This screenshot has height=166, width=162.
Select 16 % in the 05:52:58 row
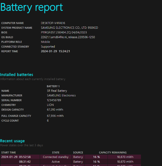click(x=96, y=157)
